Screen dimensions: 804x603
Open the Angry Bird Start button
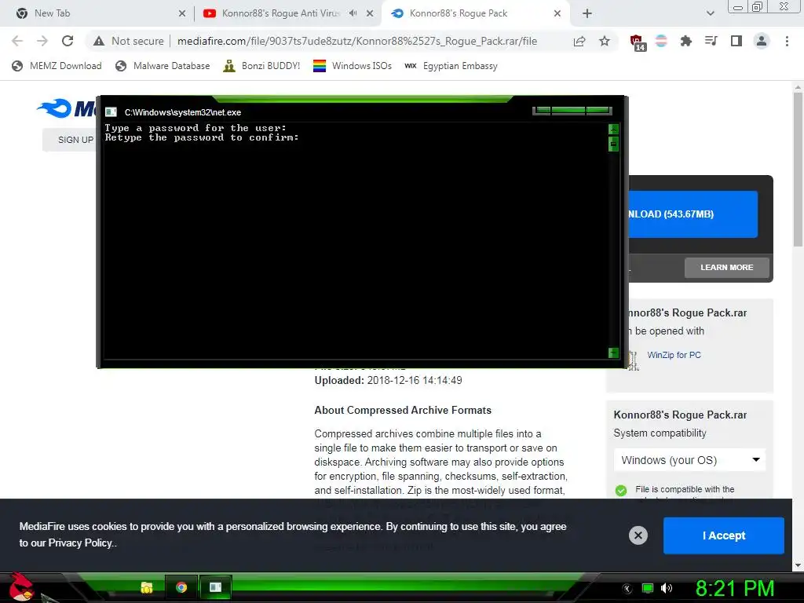pyautogui.click(x=22, y=587)
